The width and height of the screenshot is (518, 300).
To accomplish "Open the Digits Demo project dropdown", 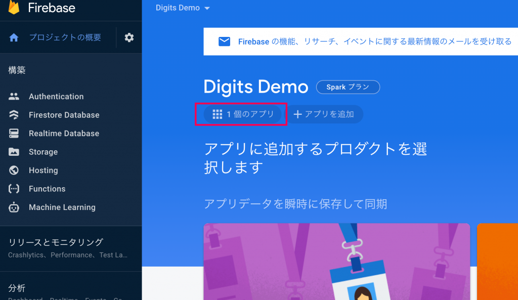I will (183, 8).
